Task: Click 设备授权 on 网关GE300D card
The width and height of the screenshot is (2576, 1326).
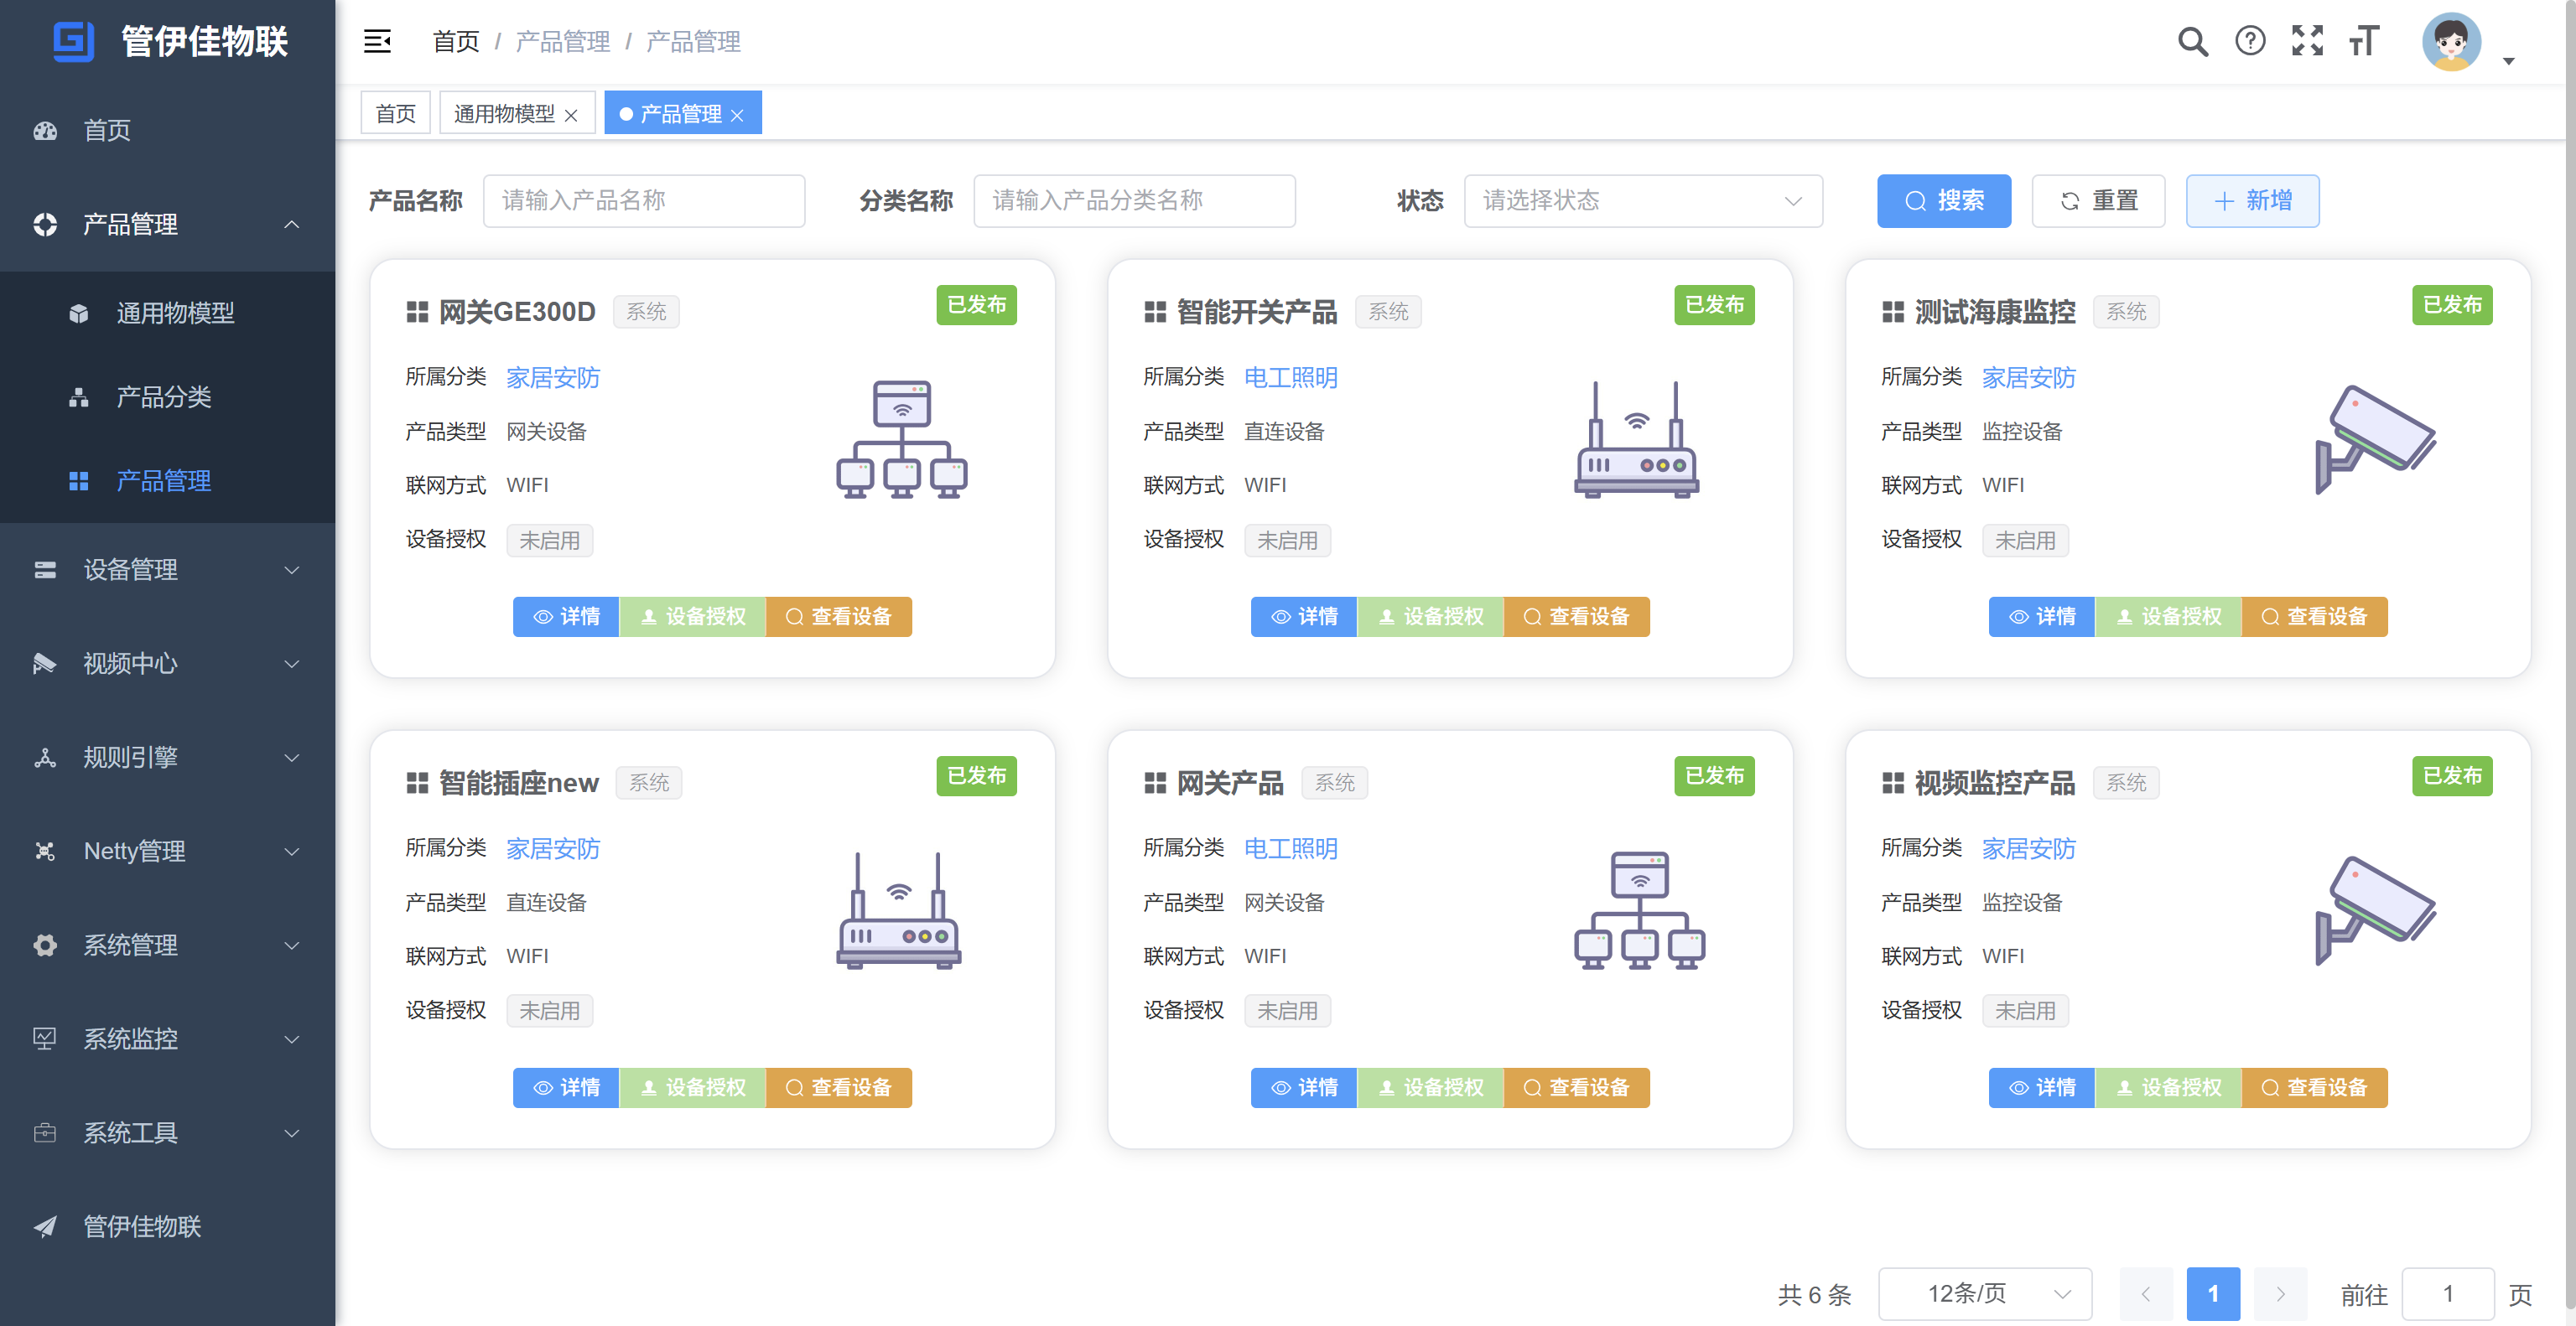Action: tap(692, 617)
